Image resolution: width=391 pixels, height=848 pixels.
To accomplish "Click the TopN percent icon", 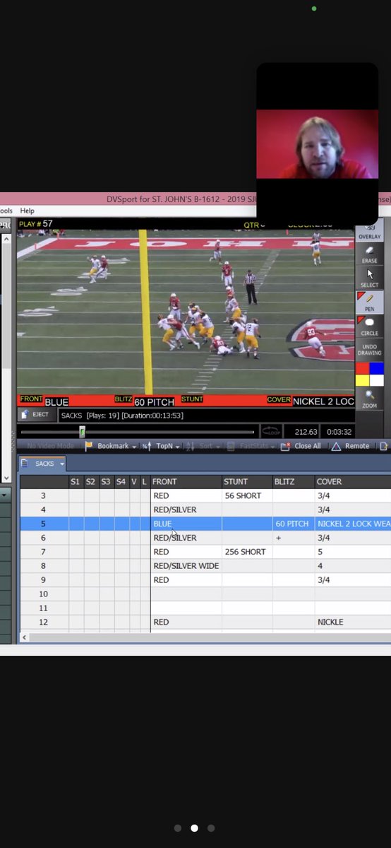I will pos(146,446).
